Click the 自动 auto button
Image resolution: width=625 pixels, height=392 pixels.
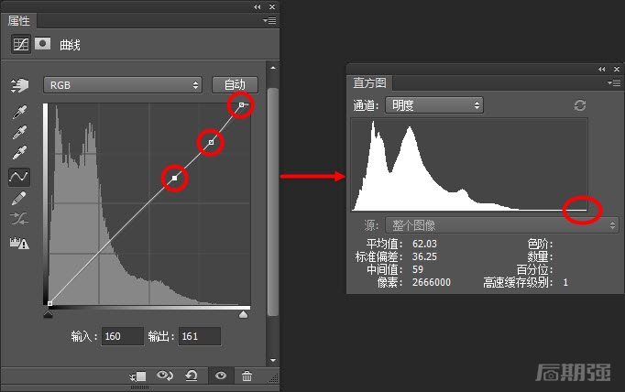point(235,85)
